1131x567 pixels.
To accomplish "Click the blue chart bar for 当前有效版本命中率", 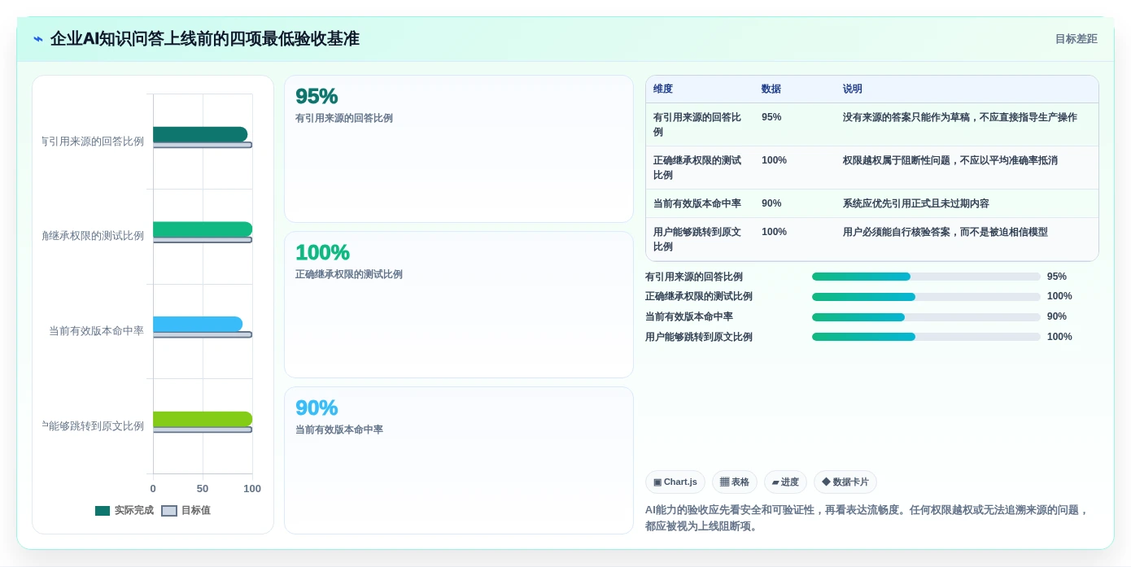I will pos(198,324).
